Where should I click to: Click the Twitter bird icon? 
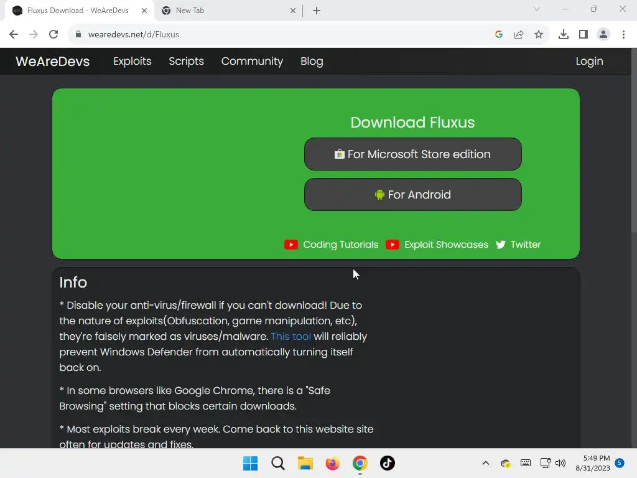(x=501, y=244)
